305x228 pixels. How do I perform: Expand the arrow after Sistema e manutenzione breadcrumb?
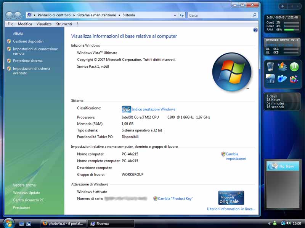(x=119, y=15)
